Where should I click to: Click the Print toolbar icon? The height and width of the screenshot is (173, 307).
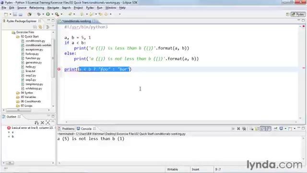click(20, 14)
